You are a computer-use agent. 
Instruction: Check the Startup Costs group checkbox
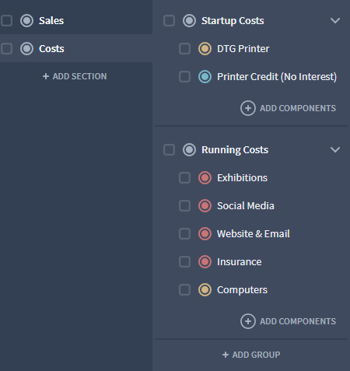click(x=169, y=21)
